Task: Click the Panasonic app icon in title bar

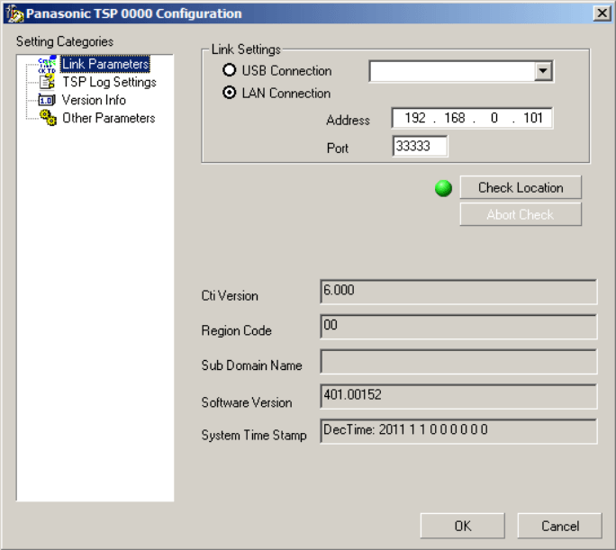Action: (13, 14)
